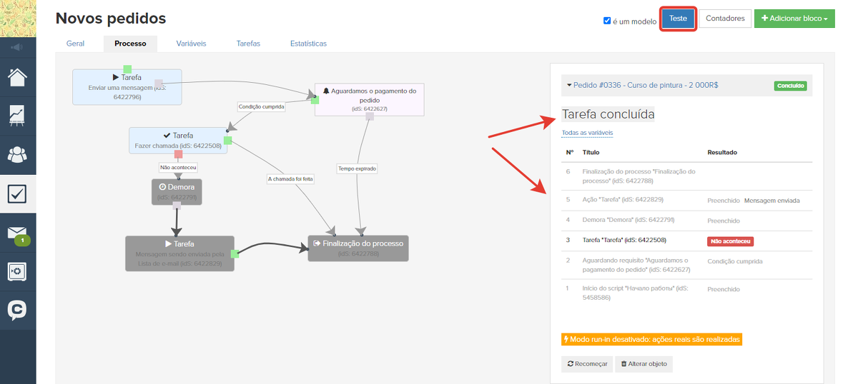Image resolution: width=858 pixels, height=384 pixels.
Task: Toggle the 'é um modelo' checkbox
Action: (x=607, y=21)
